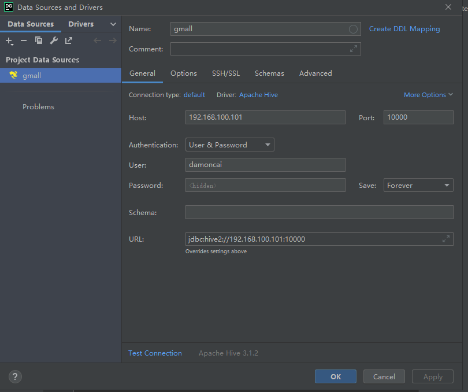This screenshot has height=392, width=468.
Task: Remove the selected data source via minus icon
Action: (x=24, y=40)
